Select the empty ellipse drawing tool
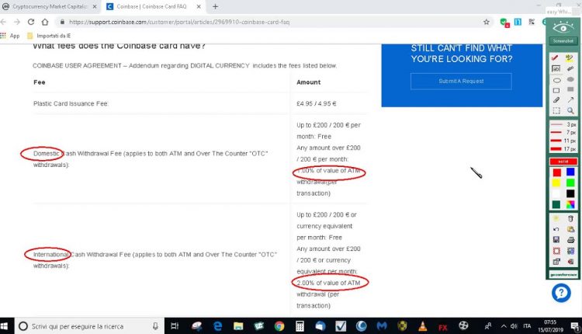 [x=556, y=80]
